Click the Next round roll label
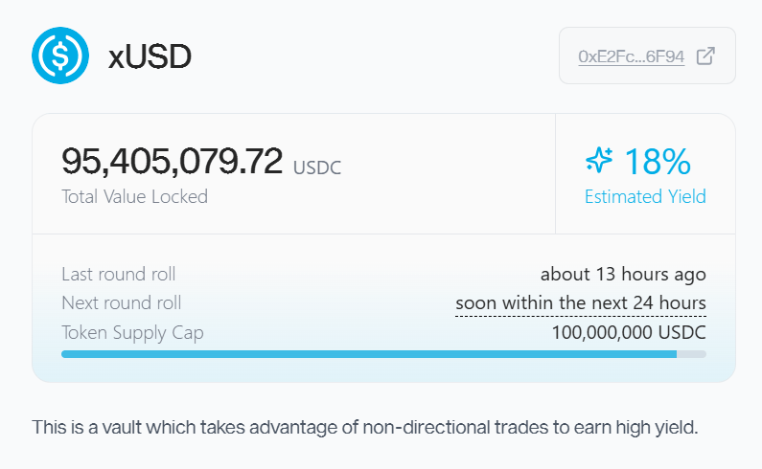 point(121,303)
